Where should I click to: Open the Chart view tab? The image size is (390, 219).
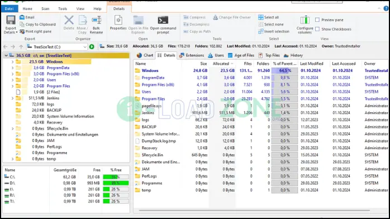[x=145, y=55]
